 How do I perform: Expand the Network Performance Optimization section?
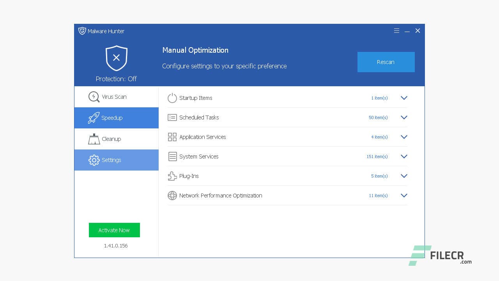pyautogui.click(x=404, y=196)
